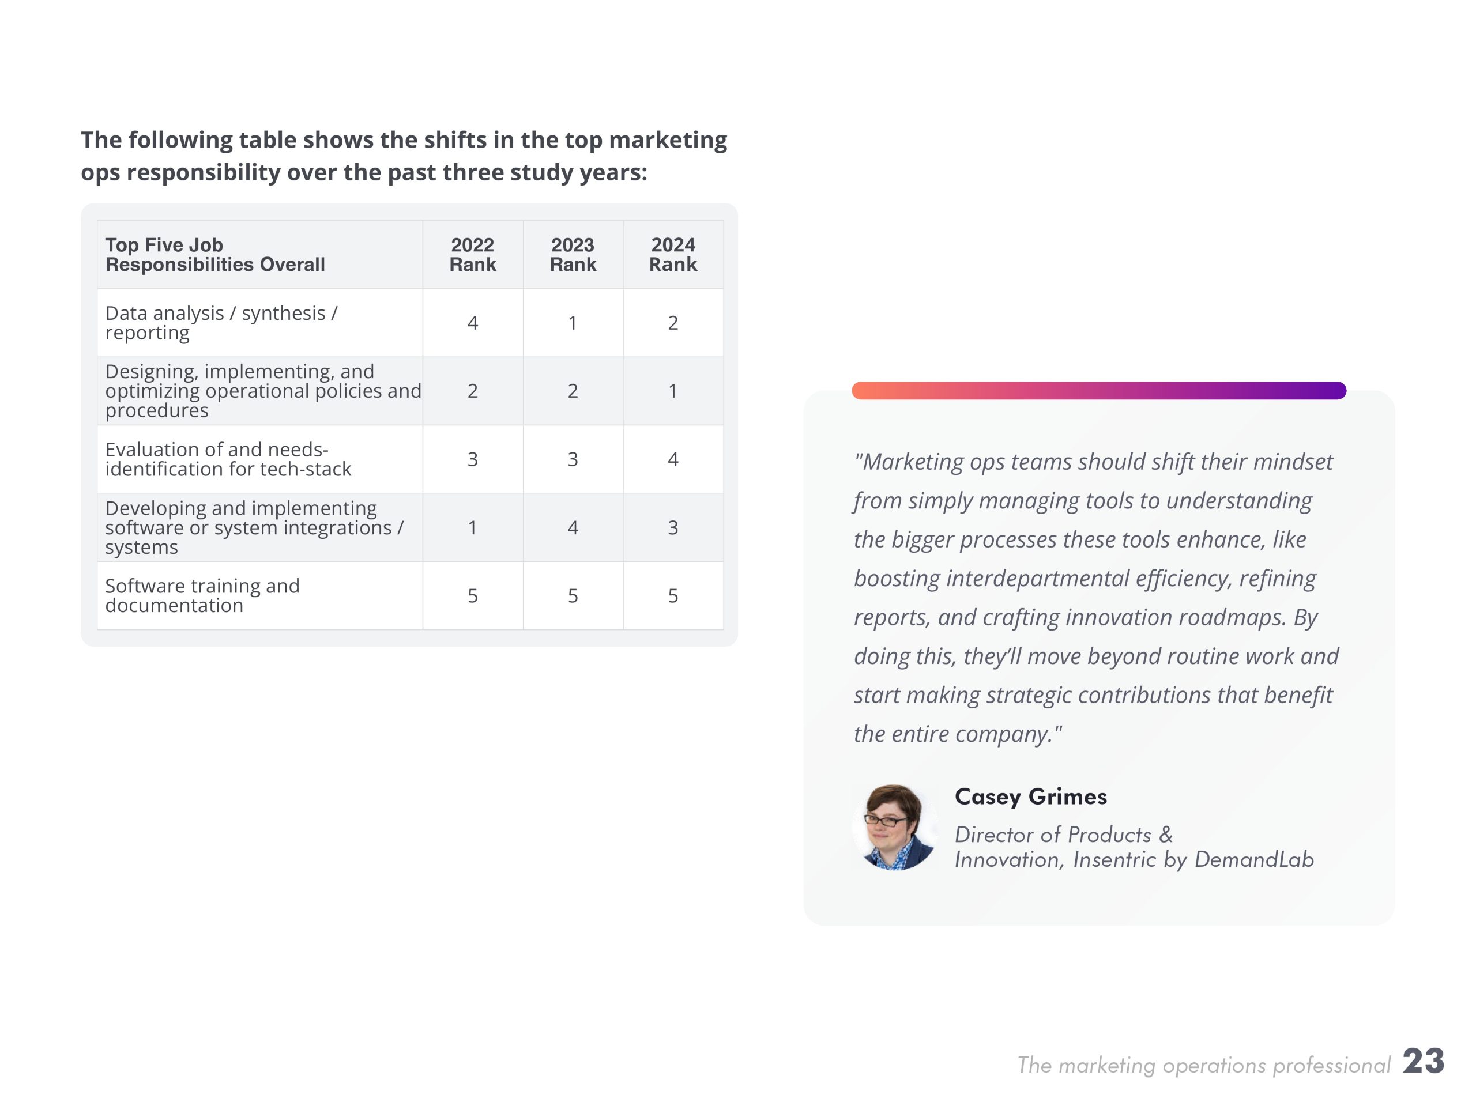Select the "Developing and implementing software" row label
This screenshot has height=1106, width=1476.
(254, 528)
